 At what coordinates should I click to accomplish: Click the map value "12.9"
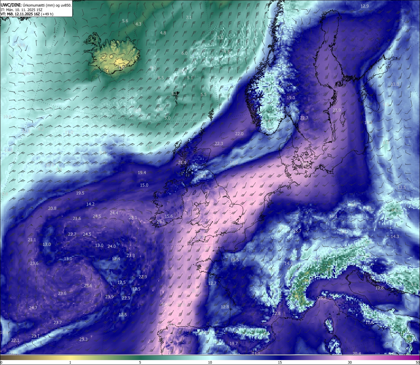[365, 6]
